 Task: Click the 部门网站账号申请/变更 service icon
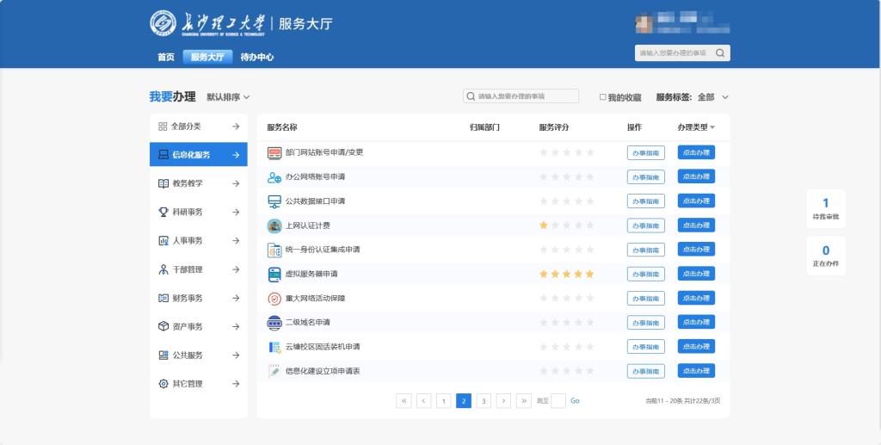coord(274,152)
